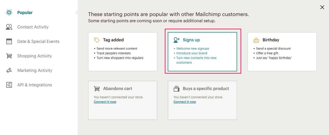
Task: Click the Marketing Activity megaphone icon
Action: pos(9,70)
